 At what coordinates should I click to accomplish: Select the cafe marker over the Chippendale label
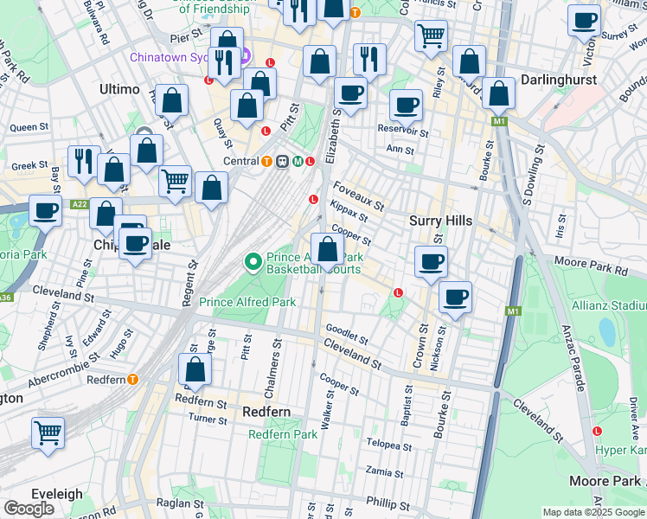(135, 246)
